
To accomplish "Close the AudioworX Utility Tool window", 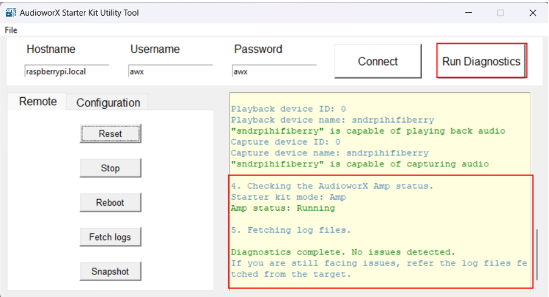I will (533, 13).
